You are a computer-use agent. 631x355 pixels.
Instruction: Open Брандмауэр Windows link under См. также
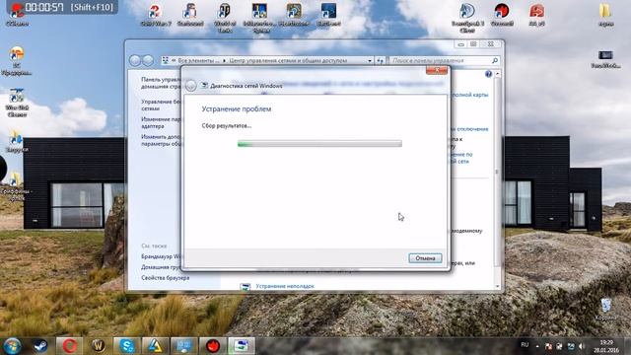162,256
